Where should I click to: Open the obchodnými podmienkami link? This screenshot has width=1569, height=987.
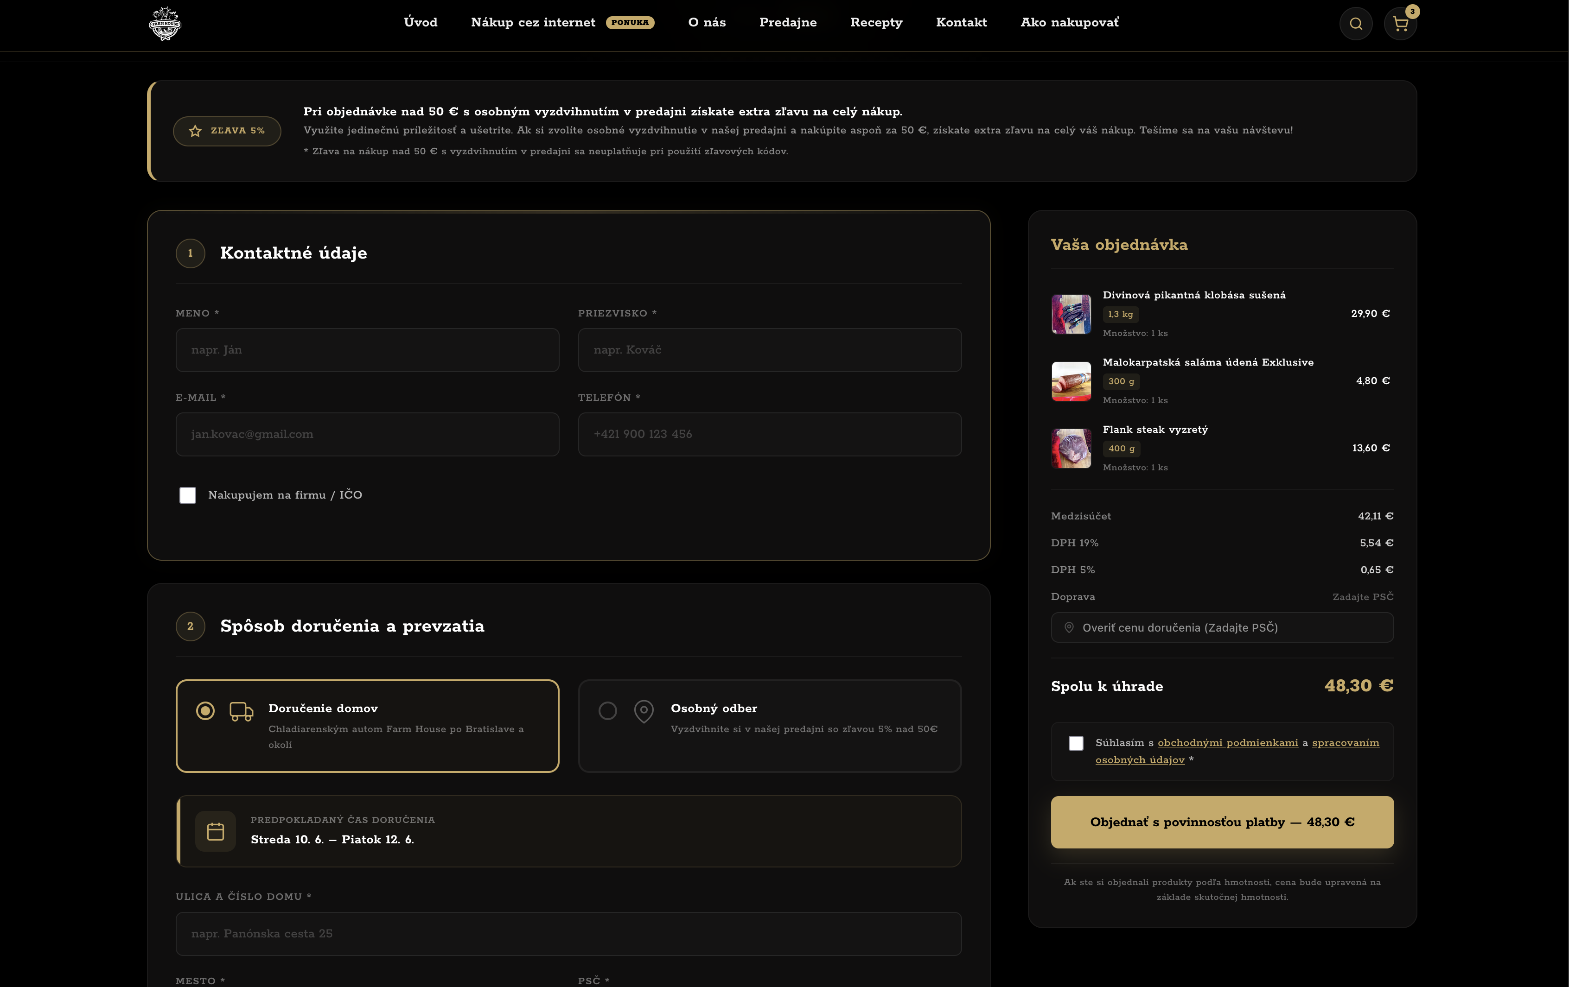pos(1228,743)
